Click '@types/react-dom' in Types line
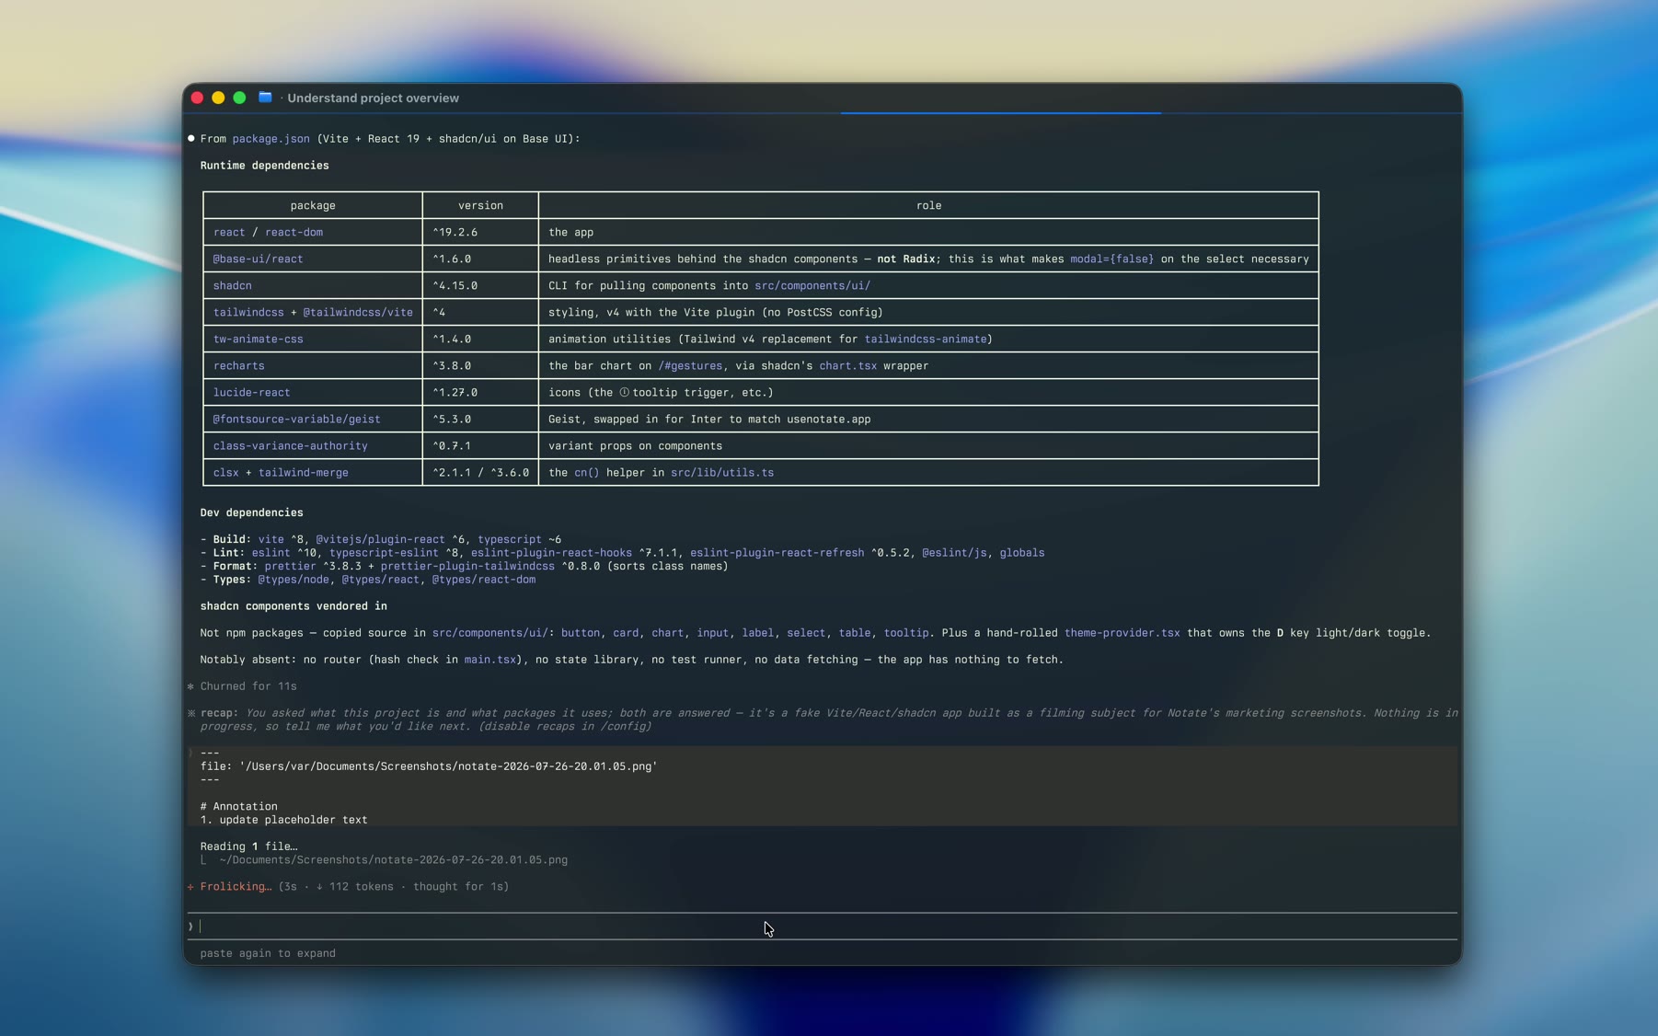Image resolution: width=1658 pixels, height=1036 pixels. pyautogui.click(x=483, y=580)
